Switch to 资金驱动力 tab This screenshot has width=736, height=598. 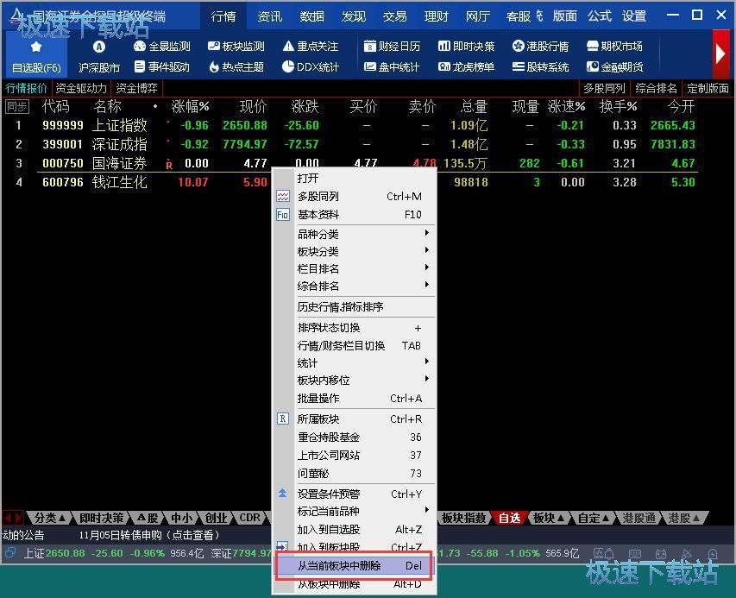(x=81, y=88)
